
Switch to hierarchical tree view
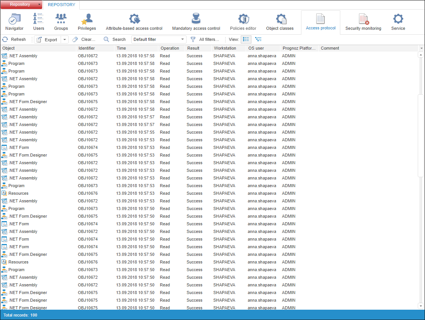[x=258, y=39]
